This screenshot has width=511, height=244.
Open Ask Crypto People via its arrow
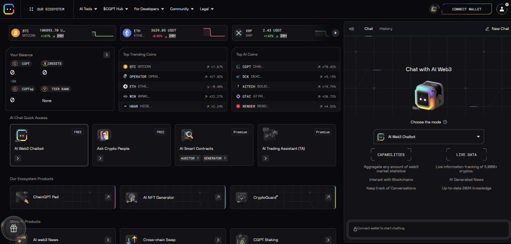click(100, 158)
